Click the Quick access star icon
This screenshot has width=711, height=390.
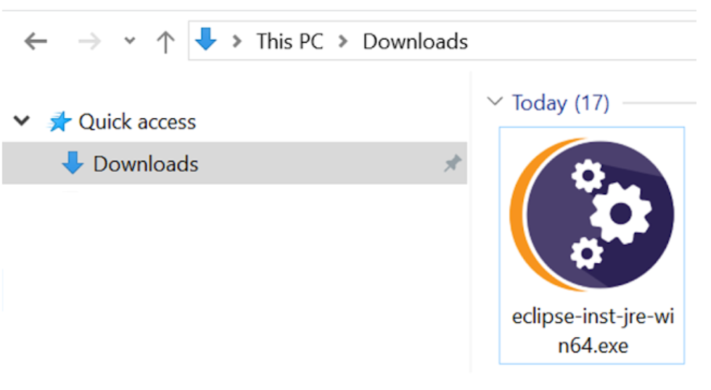(x=59, y=121)
